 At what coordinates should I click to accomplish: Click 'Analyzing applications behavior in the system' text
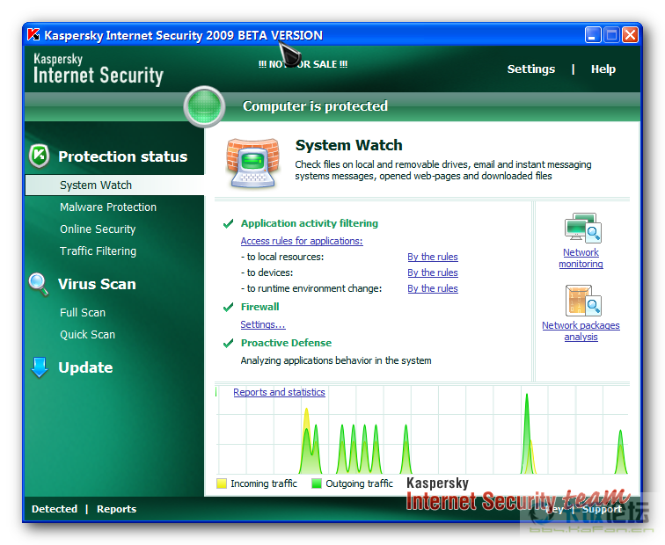336,360
